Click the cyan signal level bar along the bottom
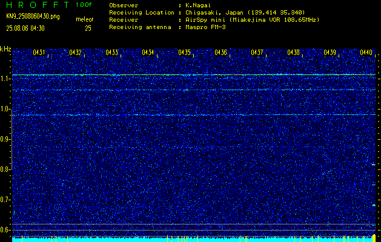381x242 pixels. (194, 240)
